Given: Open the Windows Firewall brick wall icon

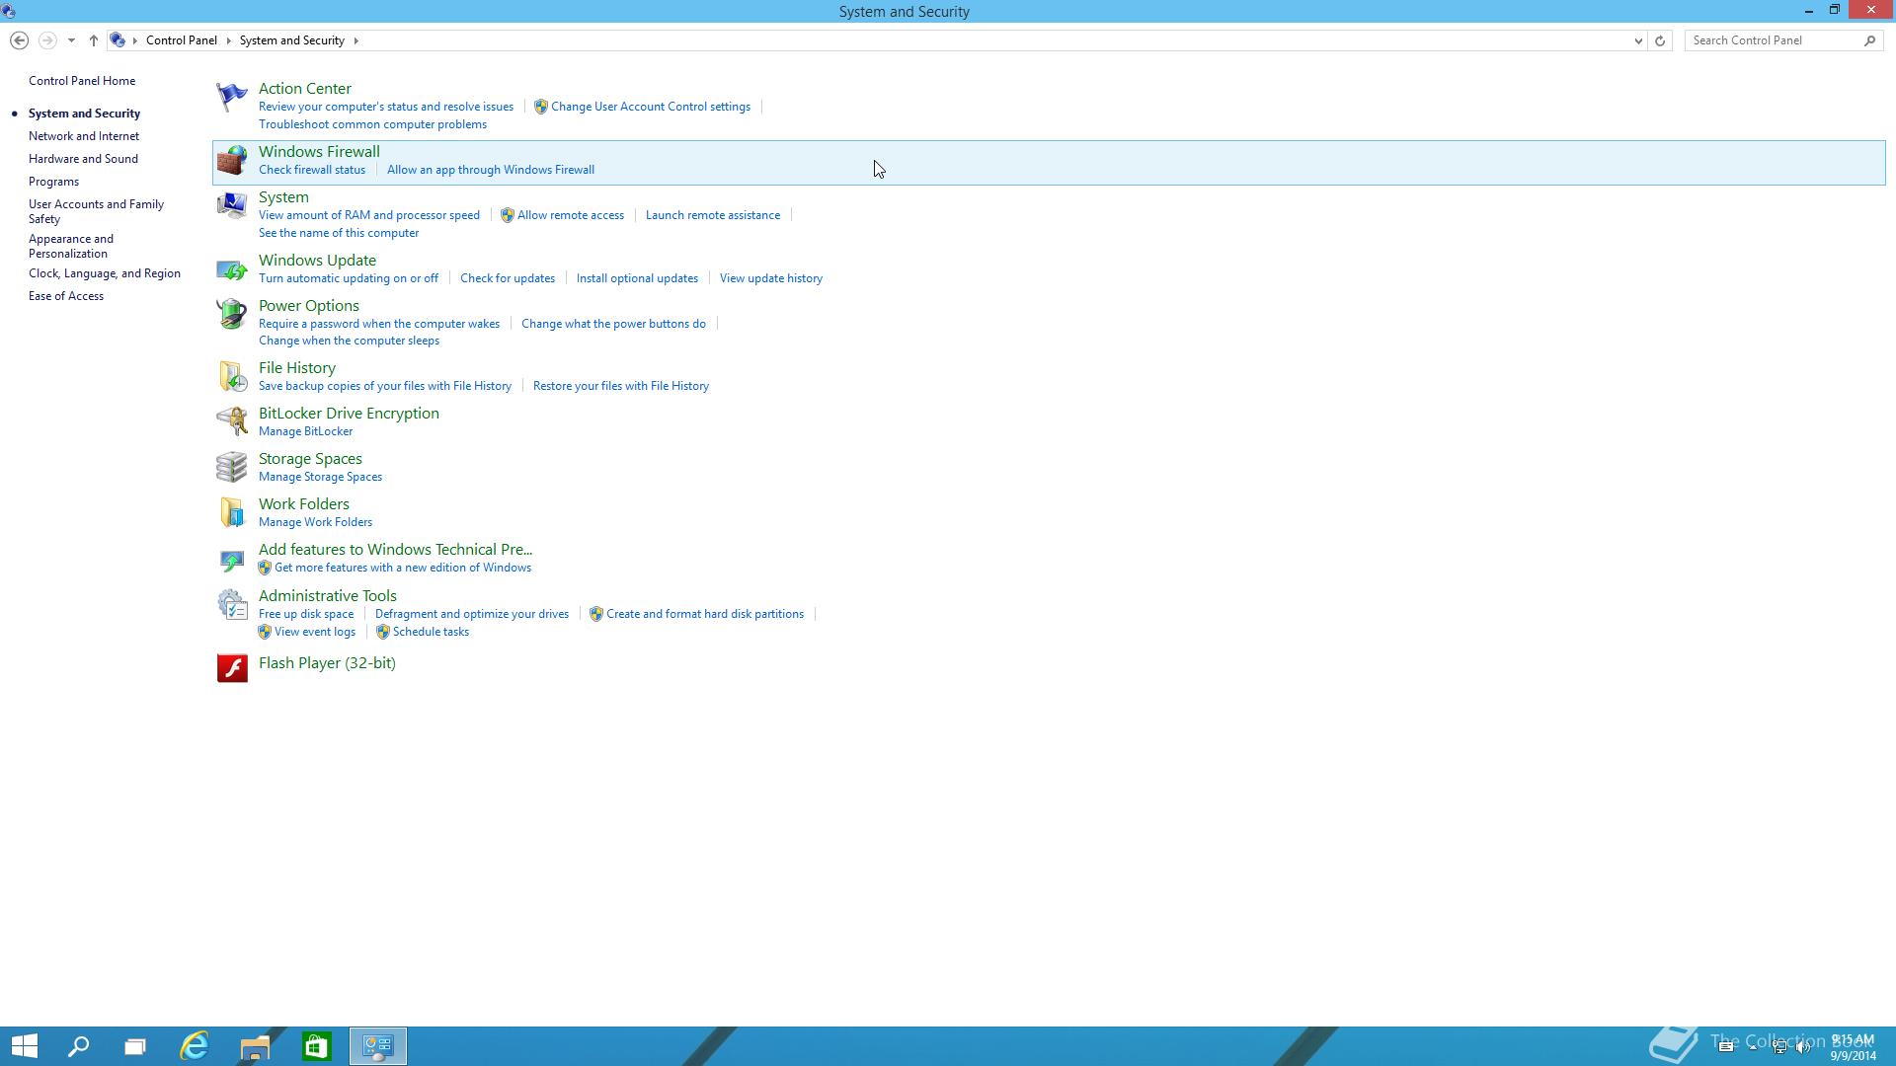Looking at the screenshot, I should [232, 160].
